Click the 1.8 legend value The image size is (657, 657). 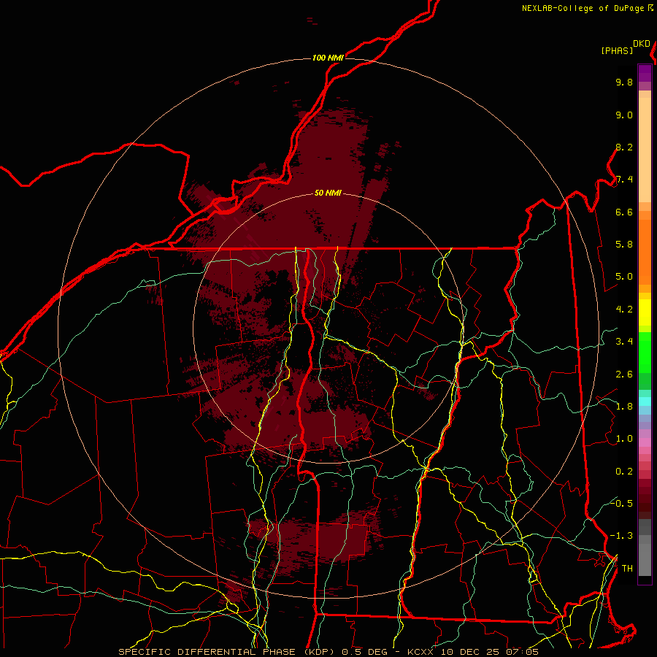[624, 407]
